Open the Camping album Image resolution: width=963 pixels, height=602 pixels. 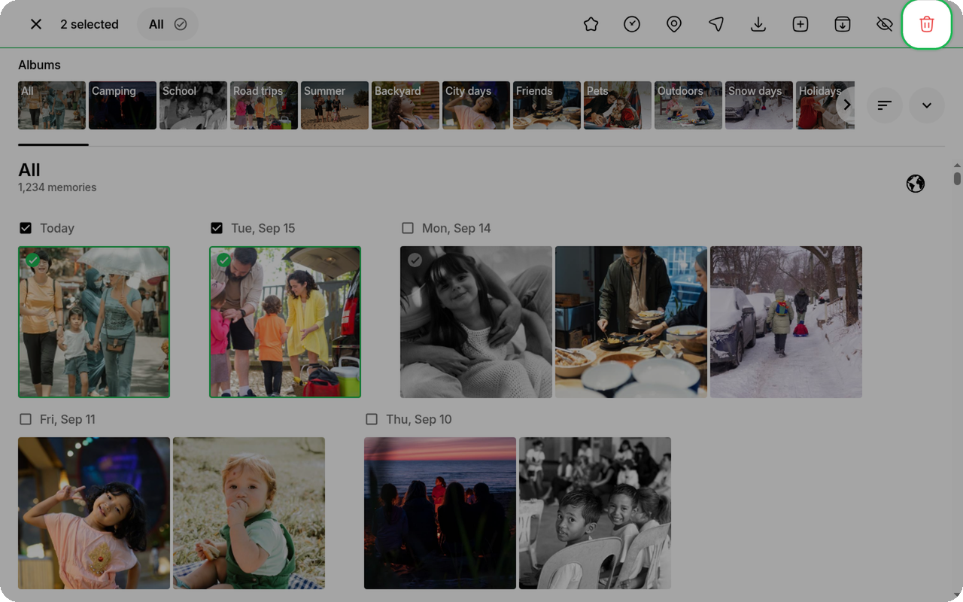pos(123,105)
